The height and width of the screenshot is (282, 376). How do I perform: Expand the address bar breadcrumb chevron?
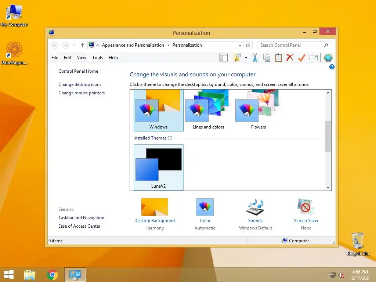[98, 45]
